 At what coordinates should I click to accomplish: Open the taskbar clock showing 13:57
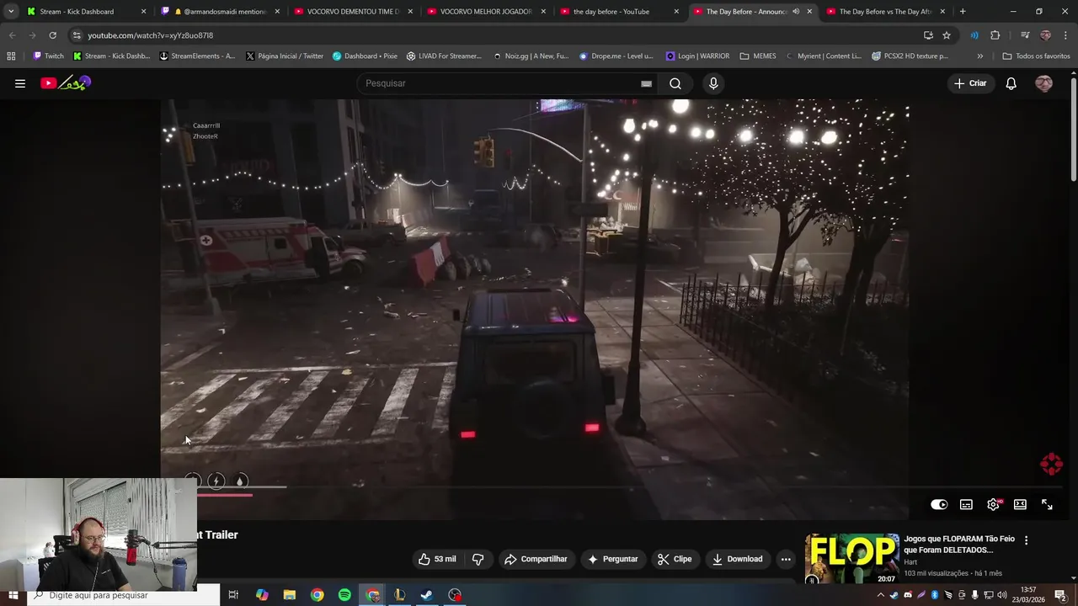pyautogui.click(x=1028, y=595)
